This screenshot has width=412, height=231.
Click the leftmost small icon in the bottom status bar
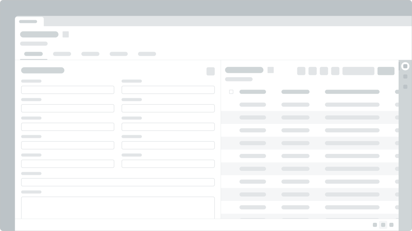(375, 225)
